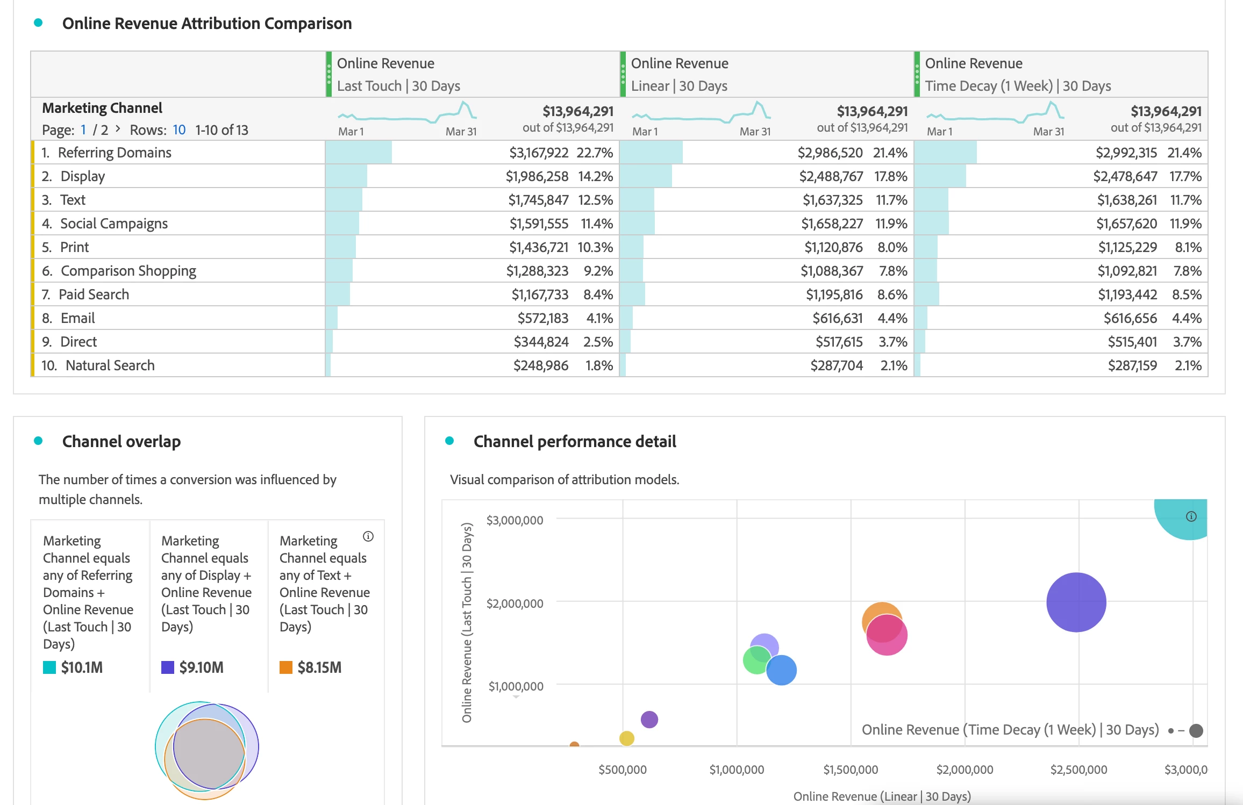Select the Paid Search row
Viewport: 1243px width, 805px height.
click(94, 294)
